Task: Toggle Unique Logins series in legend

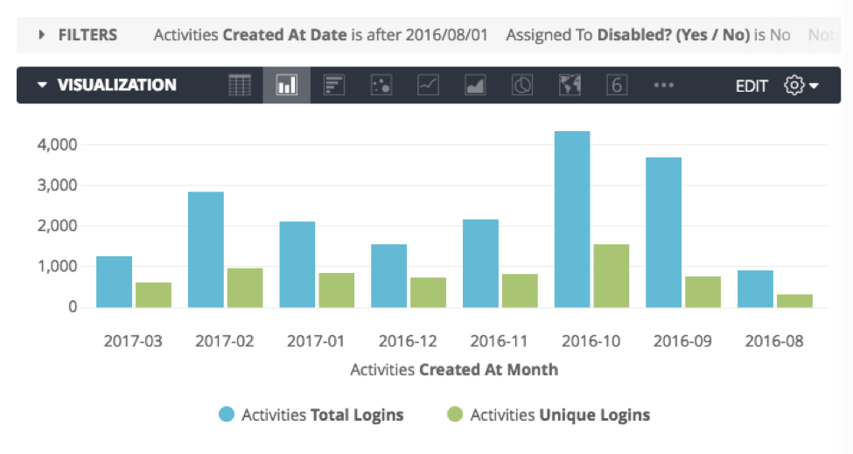Action: (549, 415)
